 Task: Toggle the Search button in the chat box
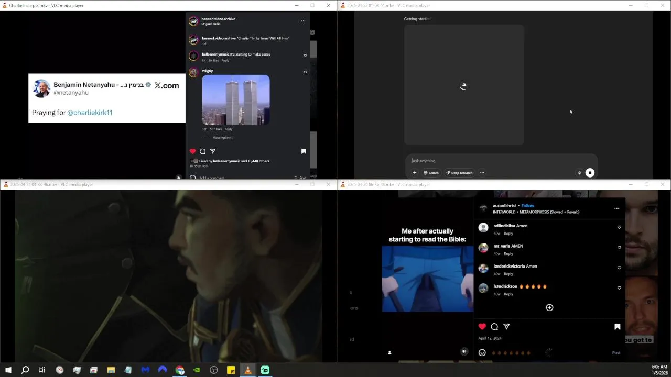(431, 173)
